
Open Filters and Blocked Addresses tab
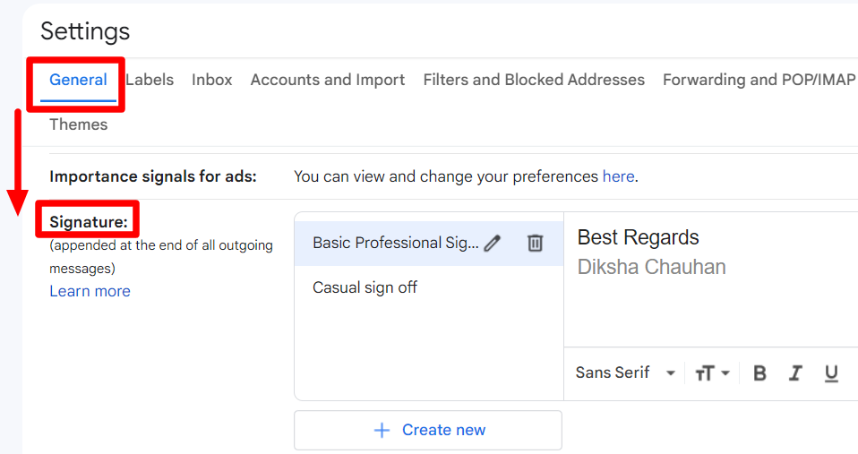[534, 80]
